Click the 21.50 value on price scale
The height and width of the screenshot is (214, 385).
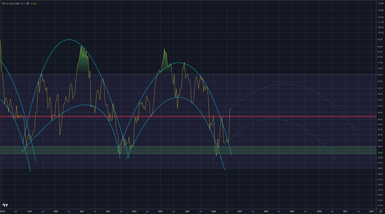click(x=381, y=205)
